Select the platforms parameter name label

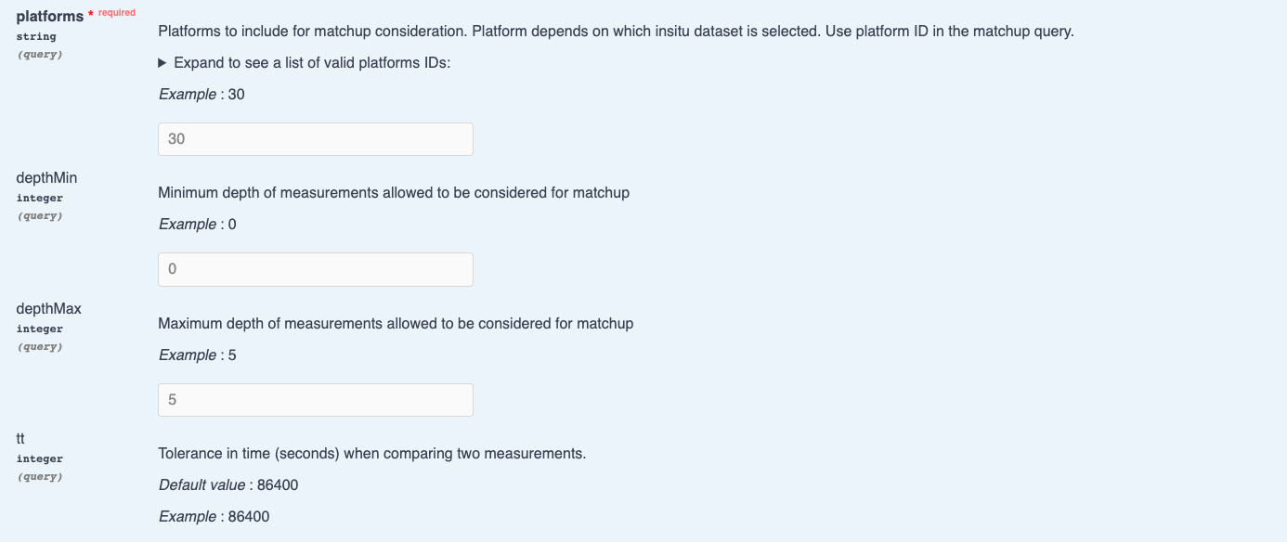50,16
